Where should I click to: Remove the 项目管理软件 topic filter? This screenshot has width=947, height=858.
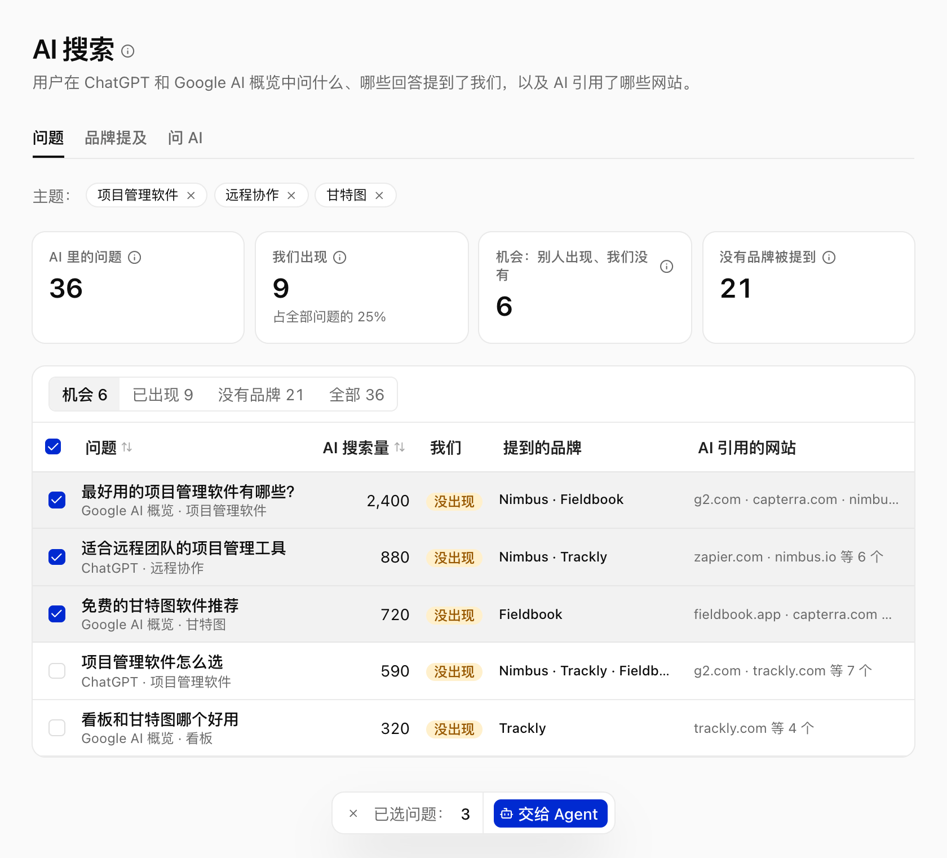[191, 196]
